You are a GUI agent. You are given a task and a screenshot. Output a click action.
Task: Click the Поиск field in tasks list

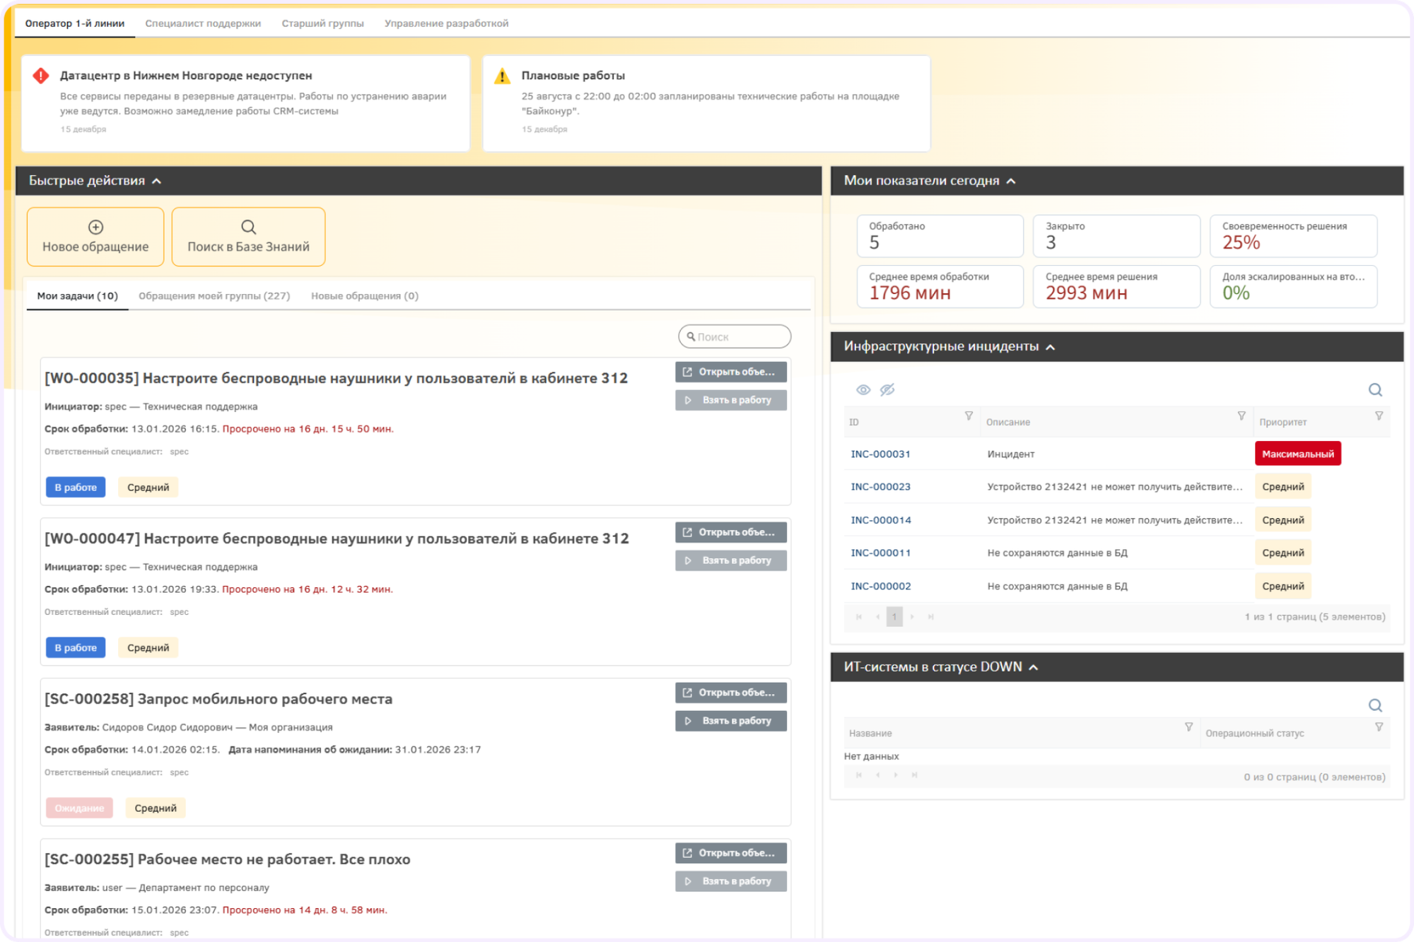click(735, 336)
